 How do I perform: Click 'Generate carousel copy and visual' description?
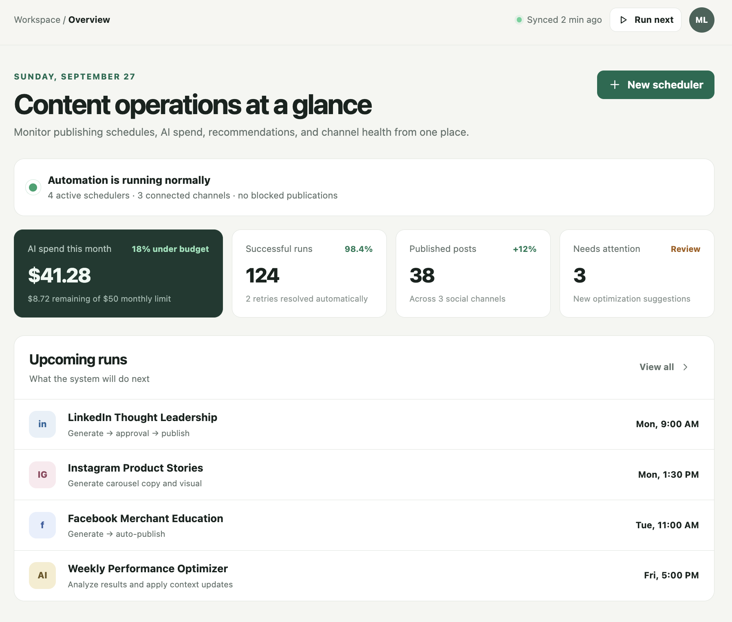pos(135,483)
